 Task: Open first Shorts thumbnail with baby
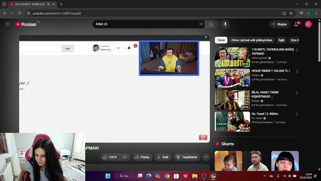228,161
